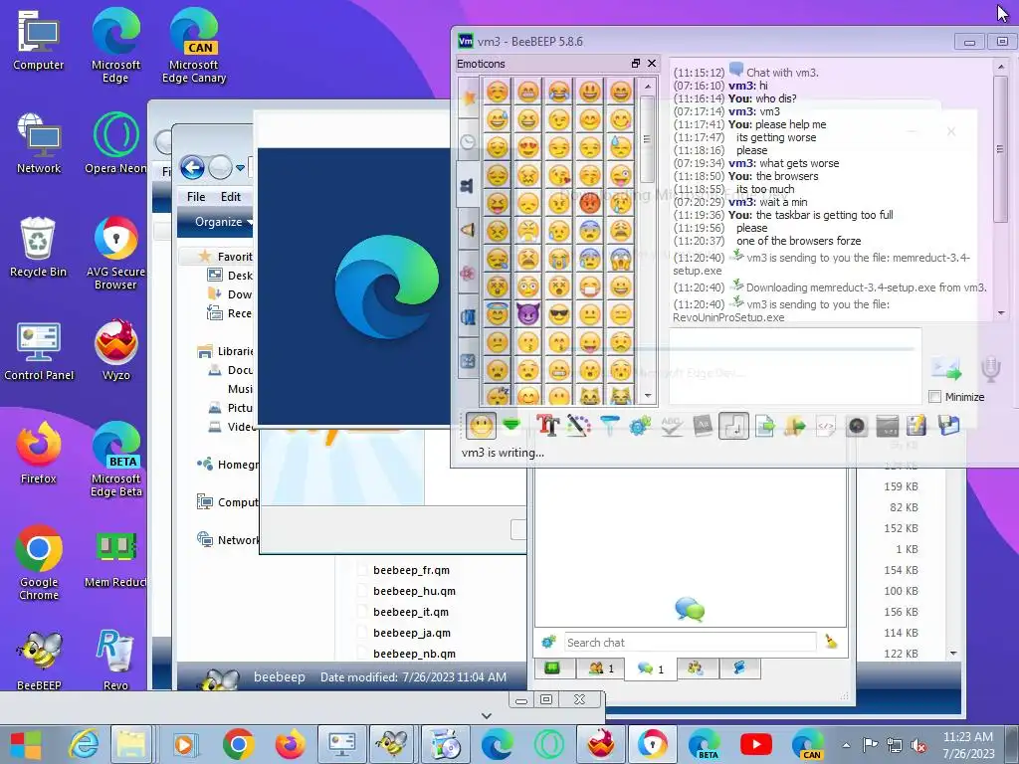Select the bell objects emoticon tab
This screenshot has height=764, width=1019.
(x=468, y=230)
